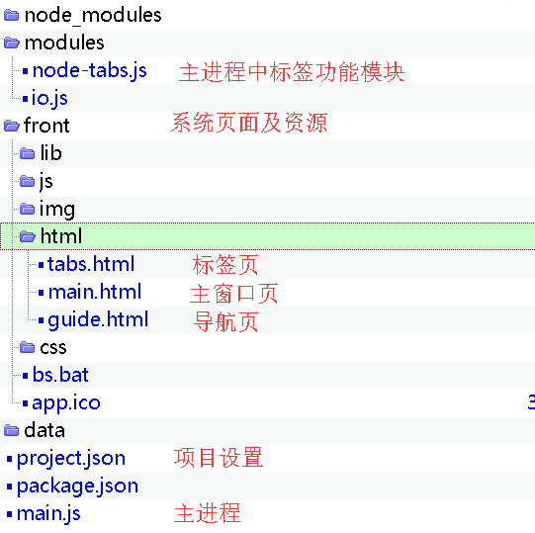This screenshot has width=535, height=533.
Task: Click the css folder icon
Action: (x=27, y=347)
